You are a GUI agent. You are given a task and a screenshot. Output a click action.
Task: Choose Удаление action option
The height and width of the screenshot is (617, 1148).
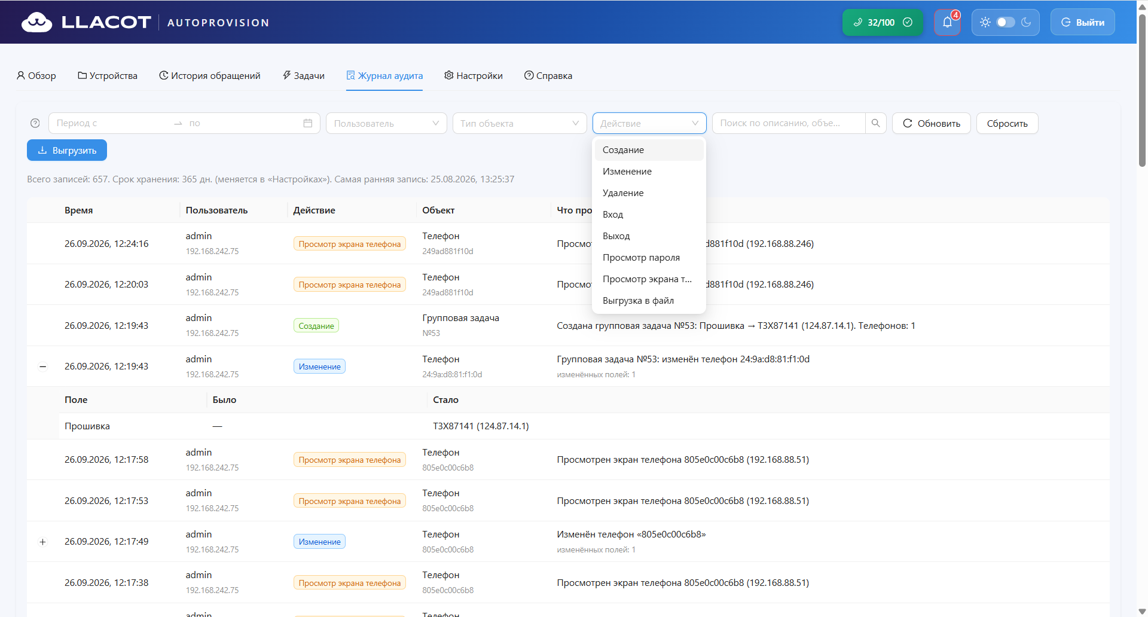649,193
